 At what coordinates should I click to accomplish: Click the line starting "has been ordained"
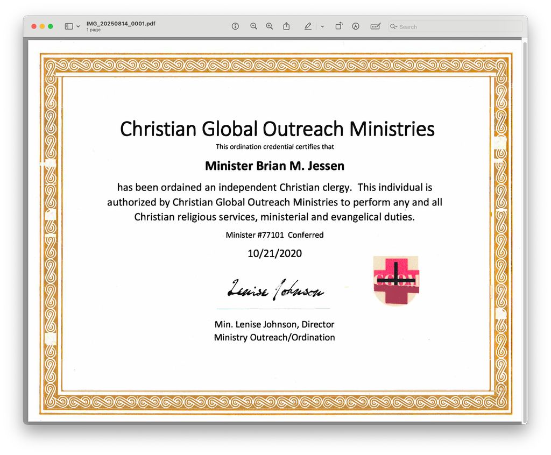tap(275, 187)
